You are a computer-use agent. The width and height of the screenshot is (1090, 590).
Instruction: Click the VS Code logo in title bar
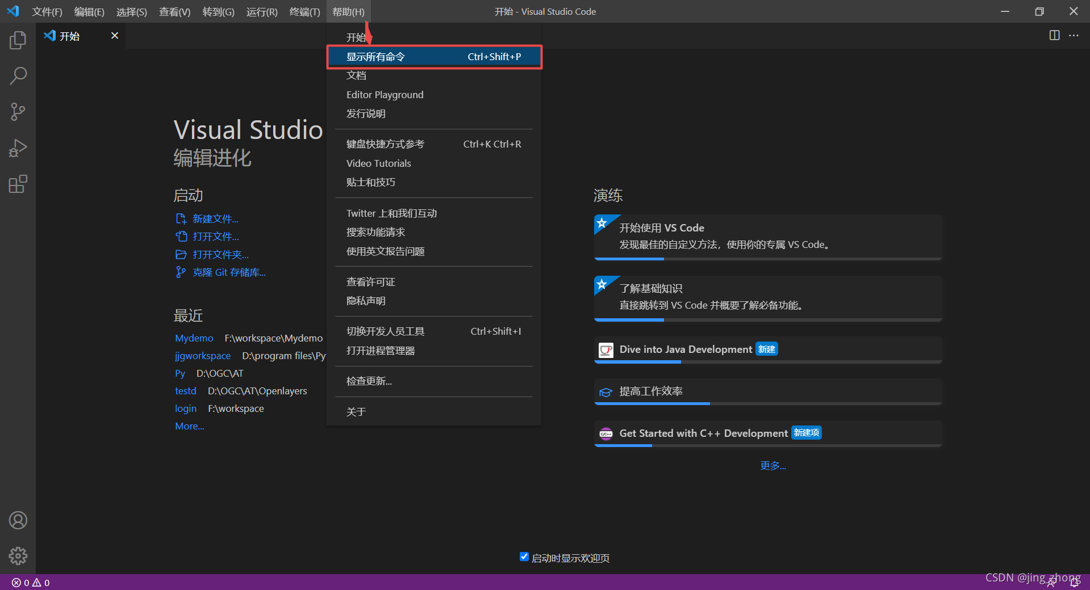(12, 11)
